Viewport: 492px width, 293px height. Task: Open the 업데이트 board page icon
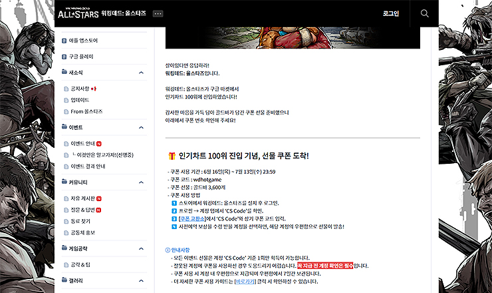click(66, 101)
